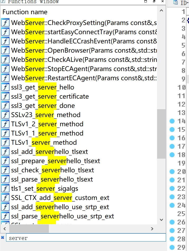
Task: Toggle breakpoint dot on line 23
Action: 172,197
